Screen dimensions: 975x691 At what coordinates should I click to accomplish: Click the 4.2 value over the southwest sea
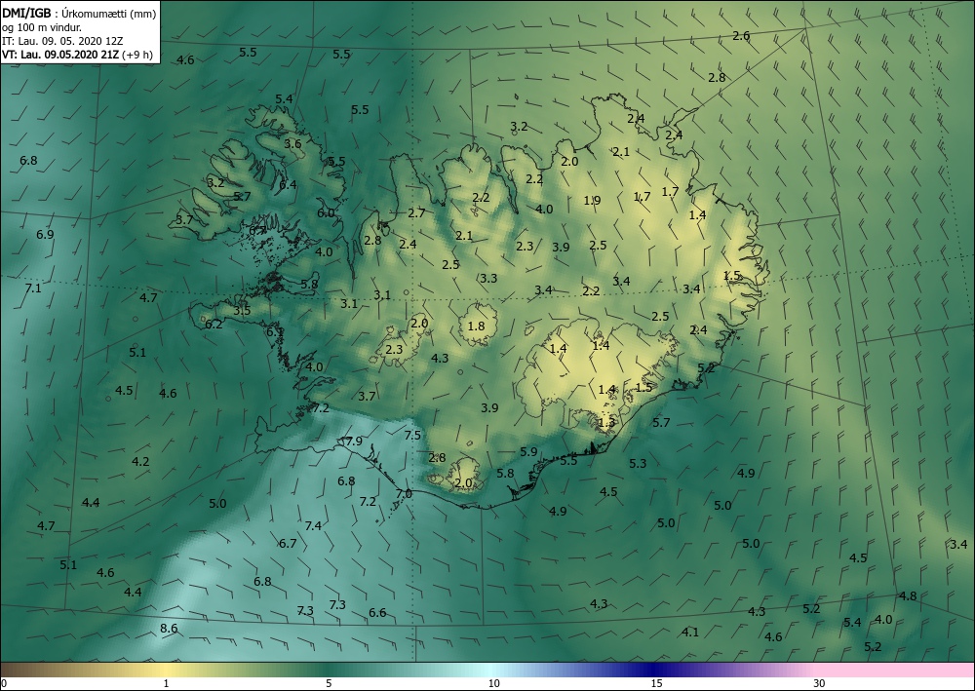pos(140,462)
